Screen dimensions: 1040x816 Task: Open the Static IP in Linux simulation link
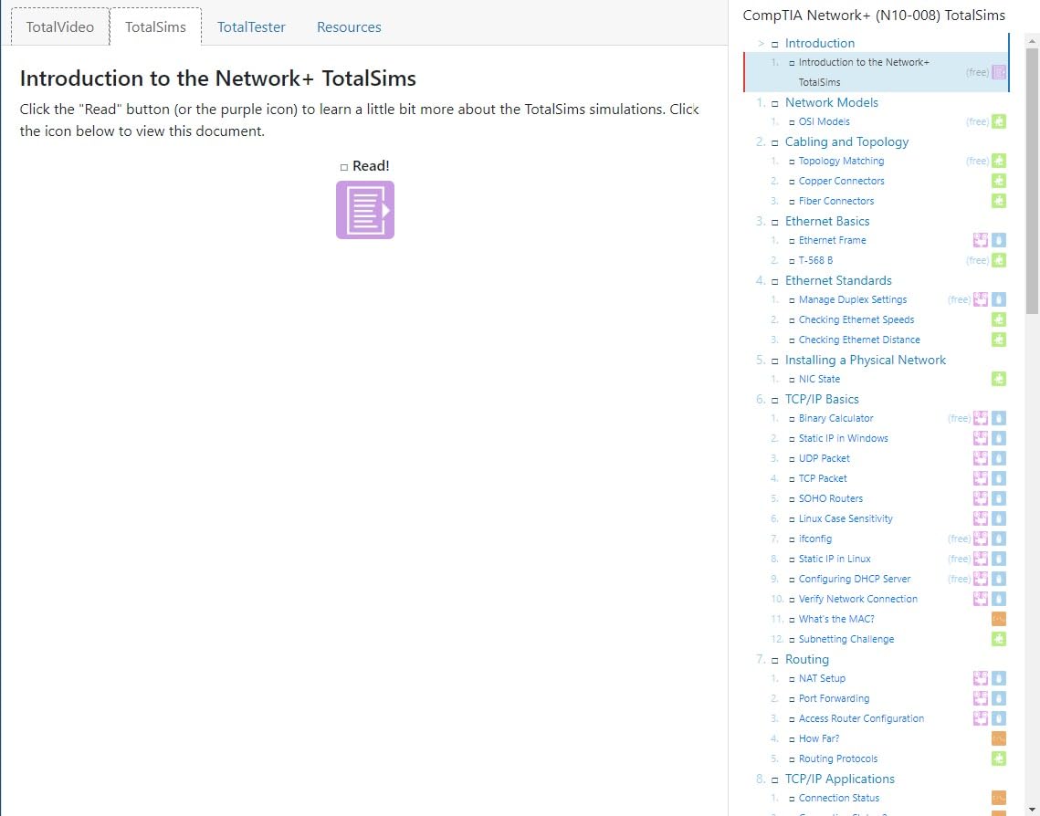834,559
